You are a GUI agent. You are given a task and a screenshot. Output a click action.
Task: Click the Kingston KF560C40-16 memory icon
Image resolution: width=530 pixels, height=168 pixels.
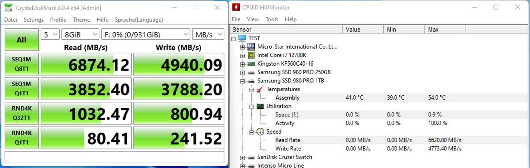[x=251, y=63]
